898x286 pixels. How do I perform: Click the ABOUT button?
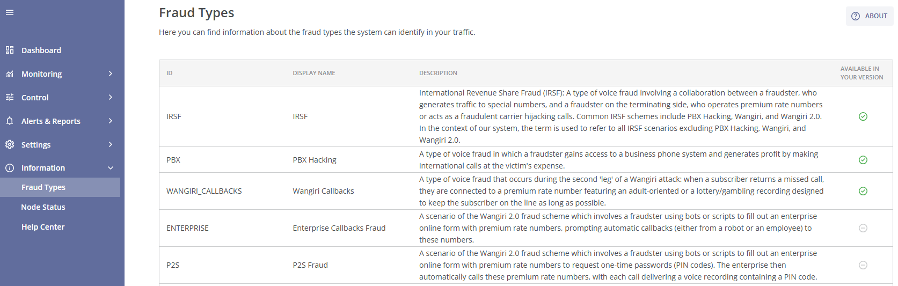pos(870,16)
